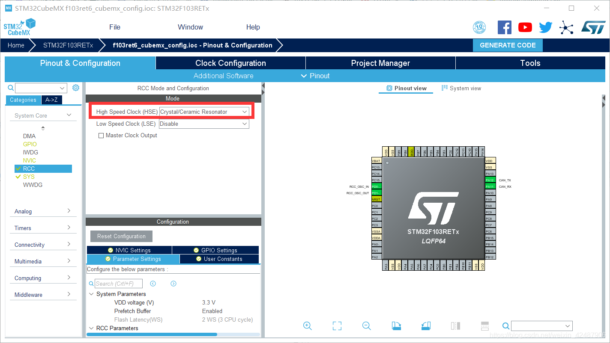Open the Window menu
The width and height of the screenshot is (610, 343).
191,27
